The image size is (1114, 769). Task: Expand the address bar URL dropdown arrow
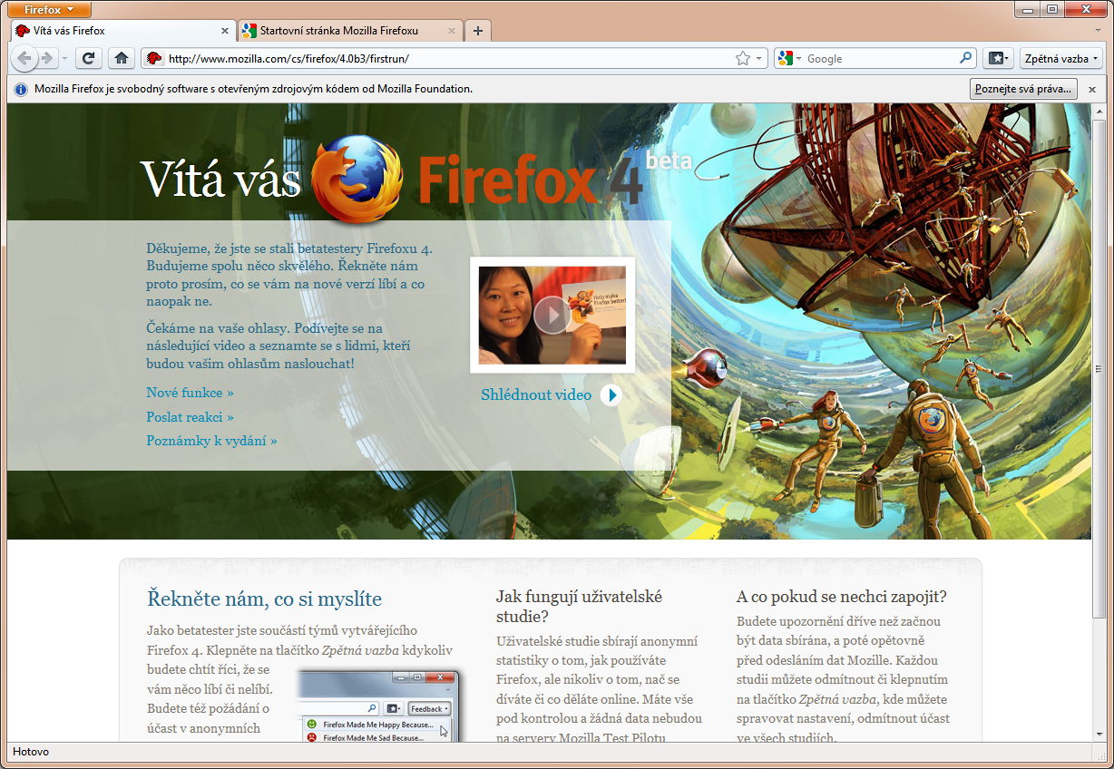coord(758,58)
